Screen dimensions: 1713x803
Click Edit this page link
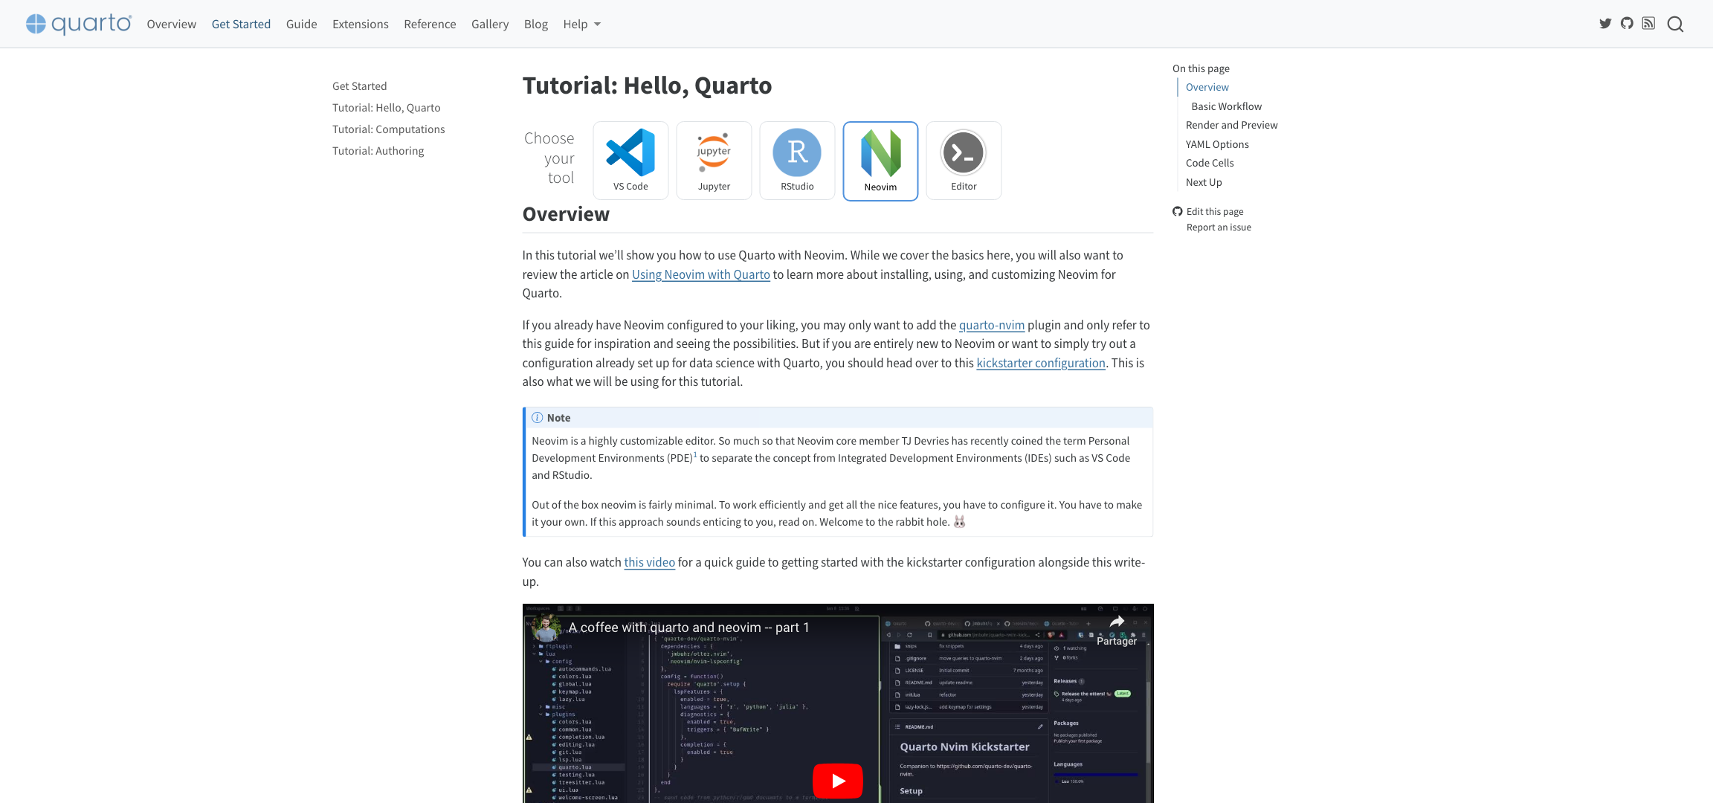(1215, 211)
